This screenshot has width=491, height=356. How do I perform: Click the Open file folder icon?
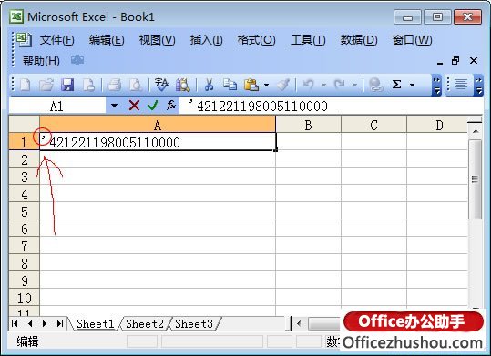tap(46, 85)
